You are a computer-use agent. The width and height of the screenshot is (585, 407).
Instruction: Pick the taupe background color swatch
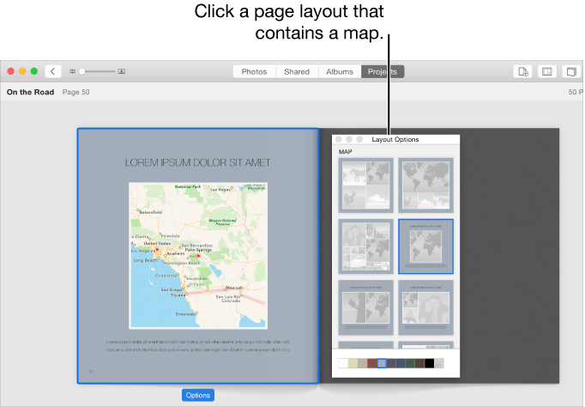click(362, 363)
